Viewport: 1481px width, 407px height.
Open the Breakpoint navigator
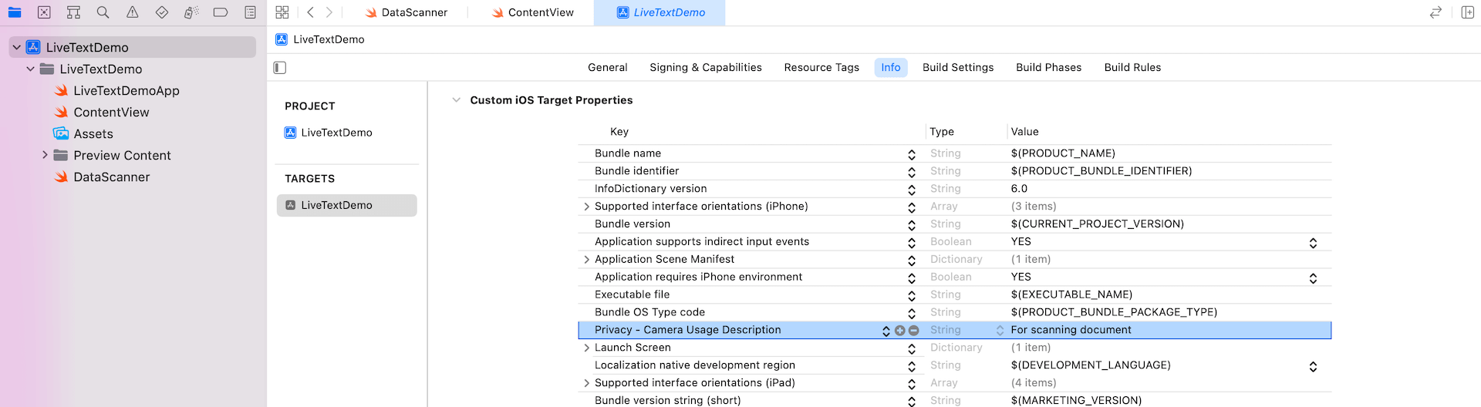(x=221, y=12)
